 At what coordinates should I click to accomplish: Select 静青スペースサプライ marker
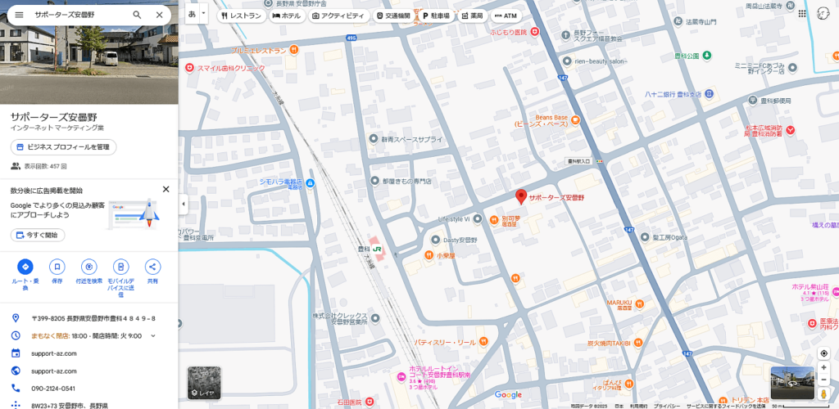[374, 139]
